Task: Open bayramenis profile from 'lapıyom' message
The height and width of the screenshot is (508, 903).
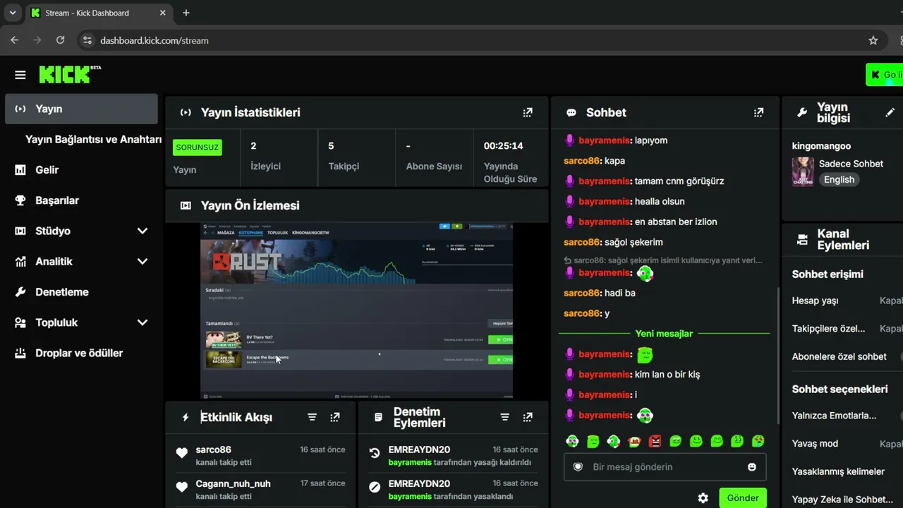Action: [x=604, y=140]
